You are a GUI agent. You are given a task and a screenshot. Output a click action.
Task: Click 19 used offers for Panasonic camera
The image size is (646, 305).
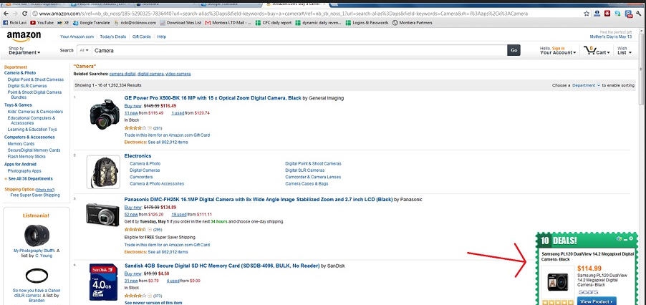[179, 215]
